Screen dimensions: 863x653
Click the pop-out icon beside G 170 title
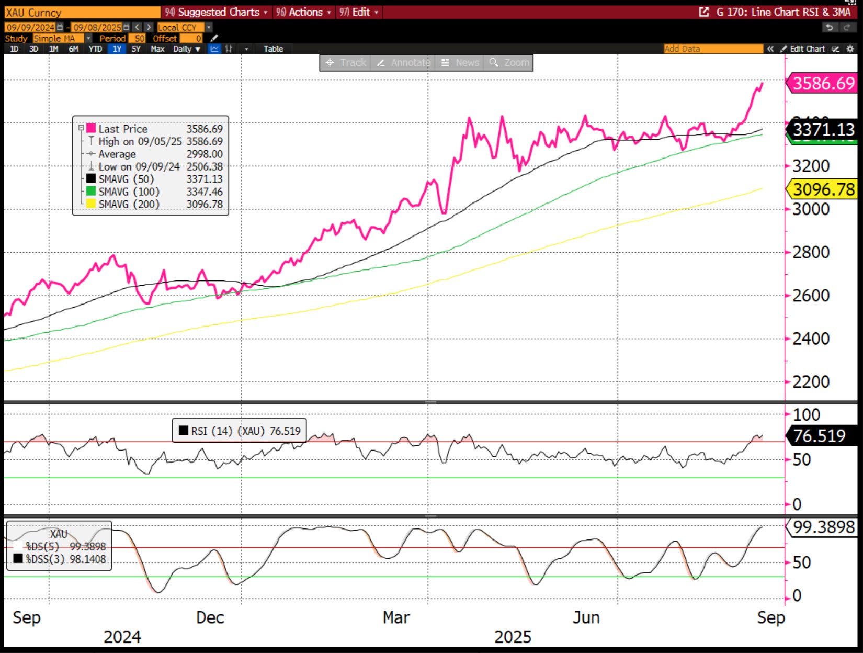[x=704, y=12]
